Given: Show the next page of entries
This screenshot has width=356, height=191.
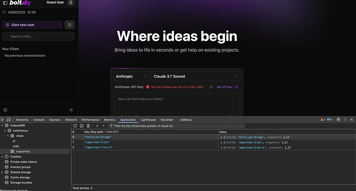Looking at the screenshot, I should point(104,126).
